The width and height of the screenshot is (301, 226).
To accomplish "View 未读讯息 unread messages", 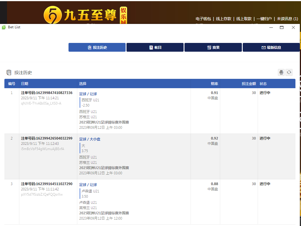I will [x=287, y=19].
